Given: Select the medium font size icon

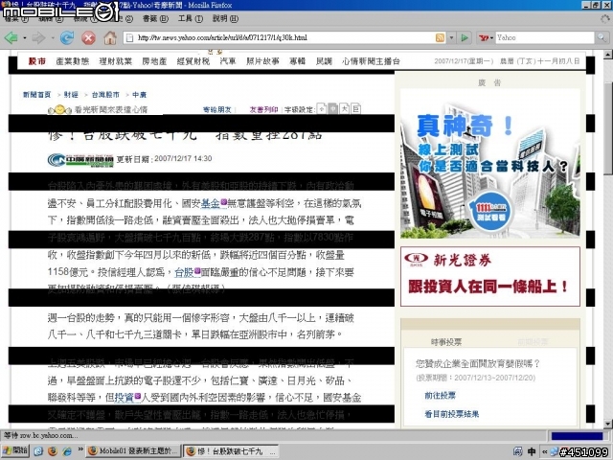Looking at the screenshot, I should [x=332, y=108].
